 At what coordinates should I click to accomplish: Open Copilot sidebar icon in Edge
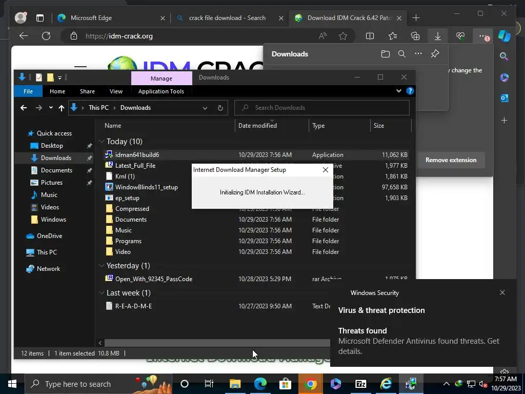(504, 36)
